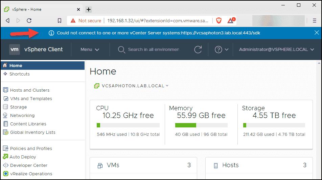Click the Storage usage bar
322x180 pixels.
274,125
